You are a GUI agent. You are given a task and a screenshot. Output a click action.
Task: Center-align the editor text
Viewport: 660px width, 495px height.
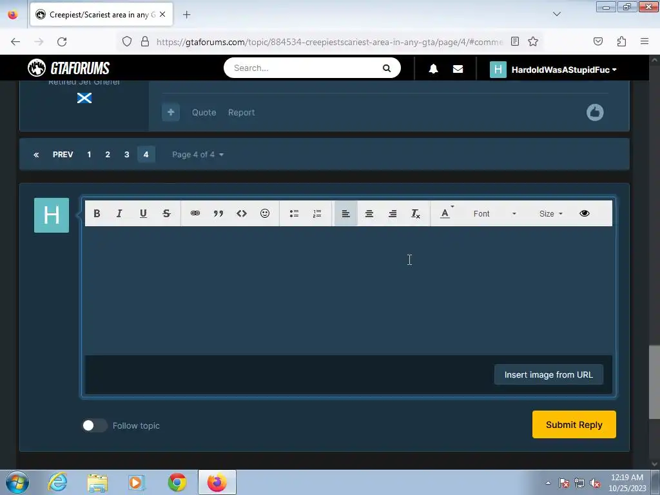[x=369, y=213]
